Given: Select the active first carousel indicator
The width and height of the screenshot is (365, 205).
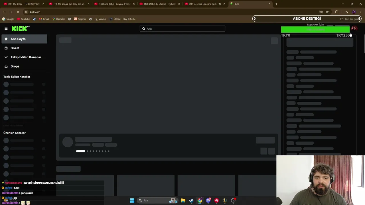Looking at the screenshot, I should [80, 151].
